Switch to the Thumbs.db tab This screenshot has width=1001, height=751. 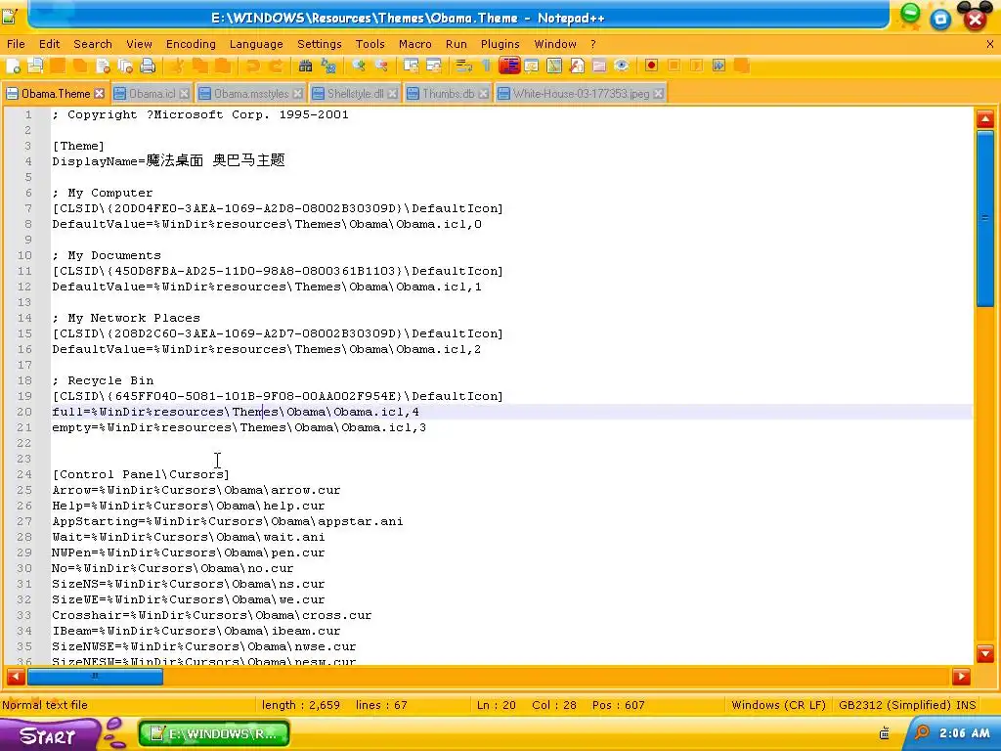click(x=448, y=94)
